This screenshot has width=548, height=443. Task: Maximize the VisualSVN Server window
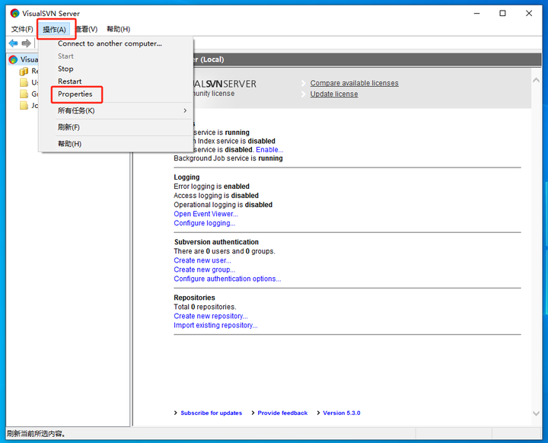pyautogui.click(x=502, y=13)
